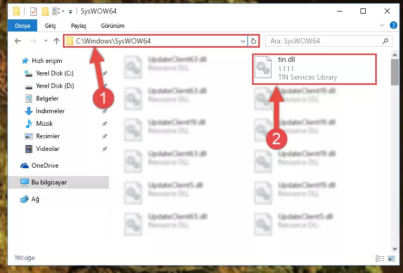Click the search magnifier icon
This screenshot has height=273, width=403.
(x=385, y=41)
